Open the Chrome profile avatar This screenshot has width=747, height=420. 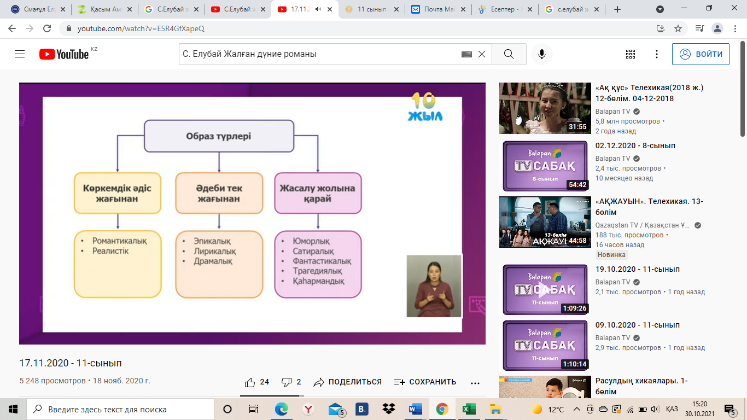(x=717, y=28)
